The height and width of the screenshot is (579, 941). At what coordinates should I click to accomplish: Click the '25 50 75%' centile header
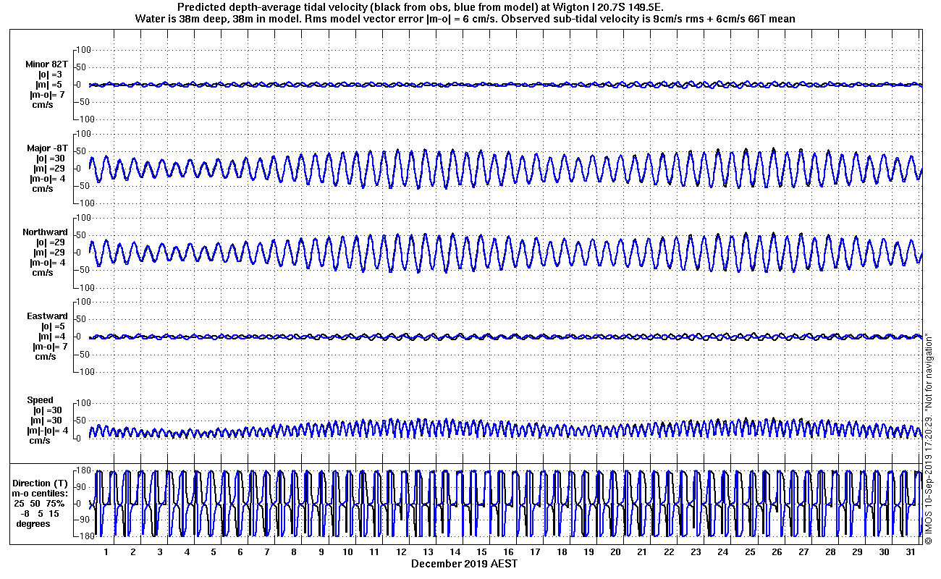pos(39,503)
